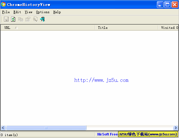
Task: Click the ChromeHistoryView title bar app icon
Action: click(3, 4)
